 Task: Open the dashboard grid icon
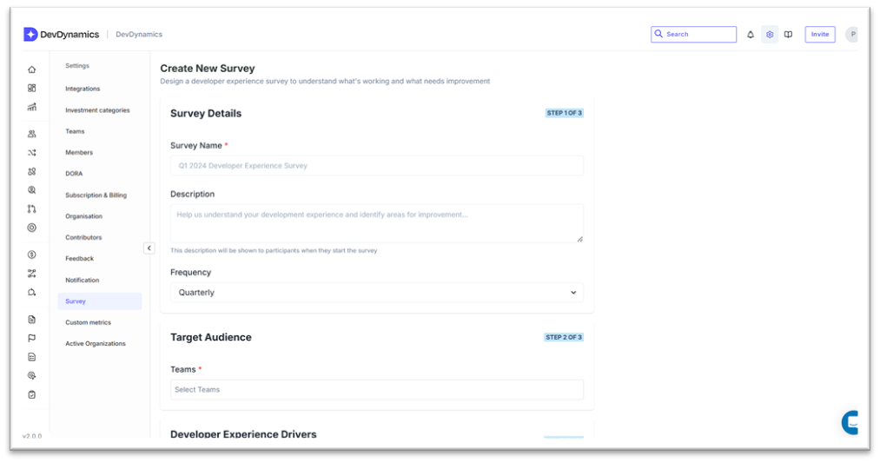(32, 88)
